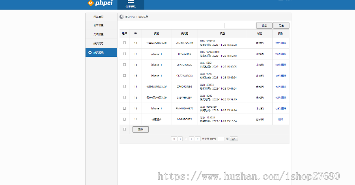Click the verify link for record ID 16
This screenshot has width=355, height=185.
click(x=278, y=65)
